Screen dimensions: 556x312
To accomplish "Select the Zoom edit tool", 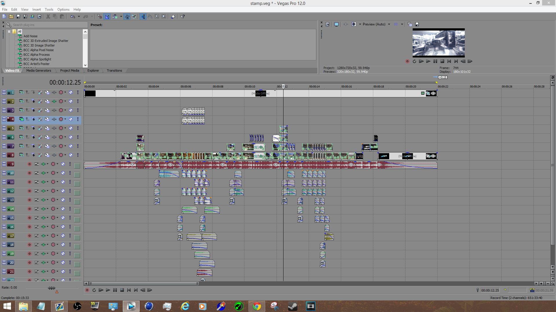I will (164, 16).
